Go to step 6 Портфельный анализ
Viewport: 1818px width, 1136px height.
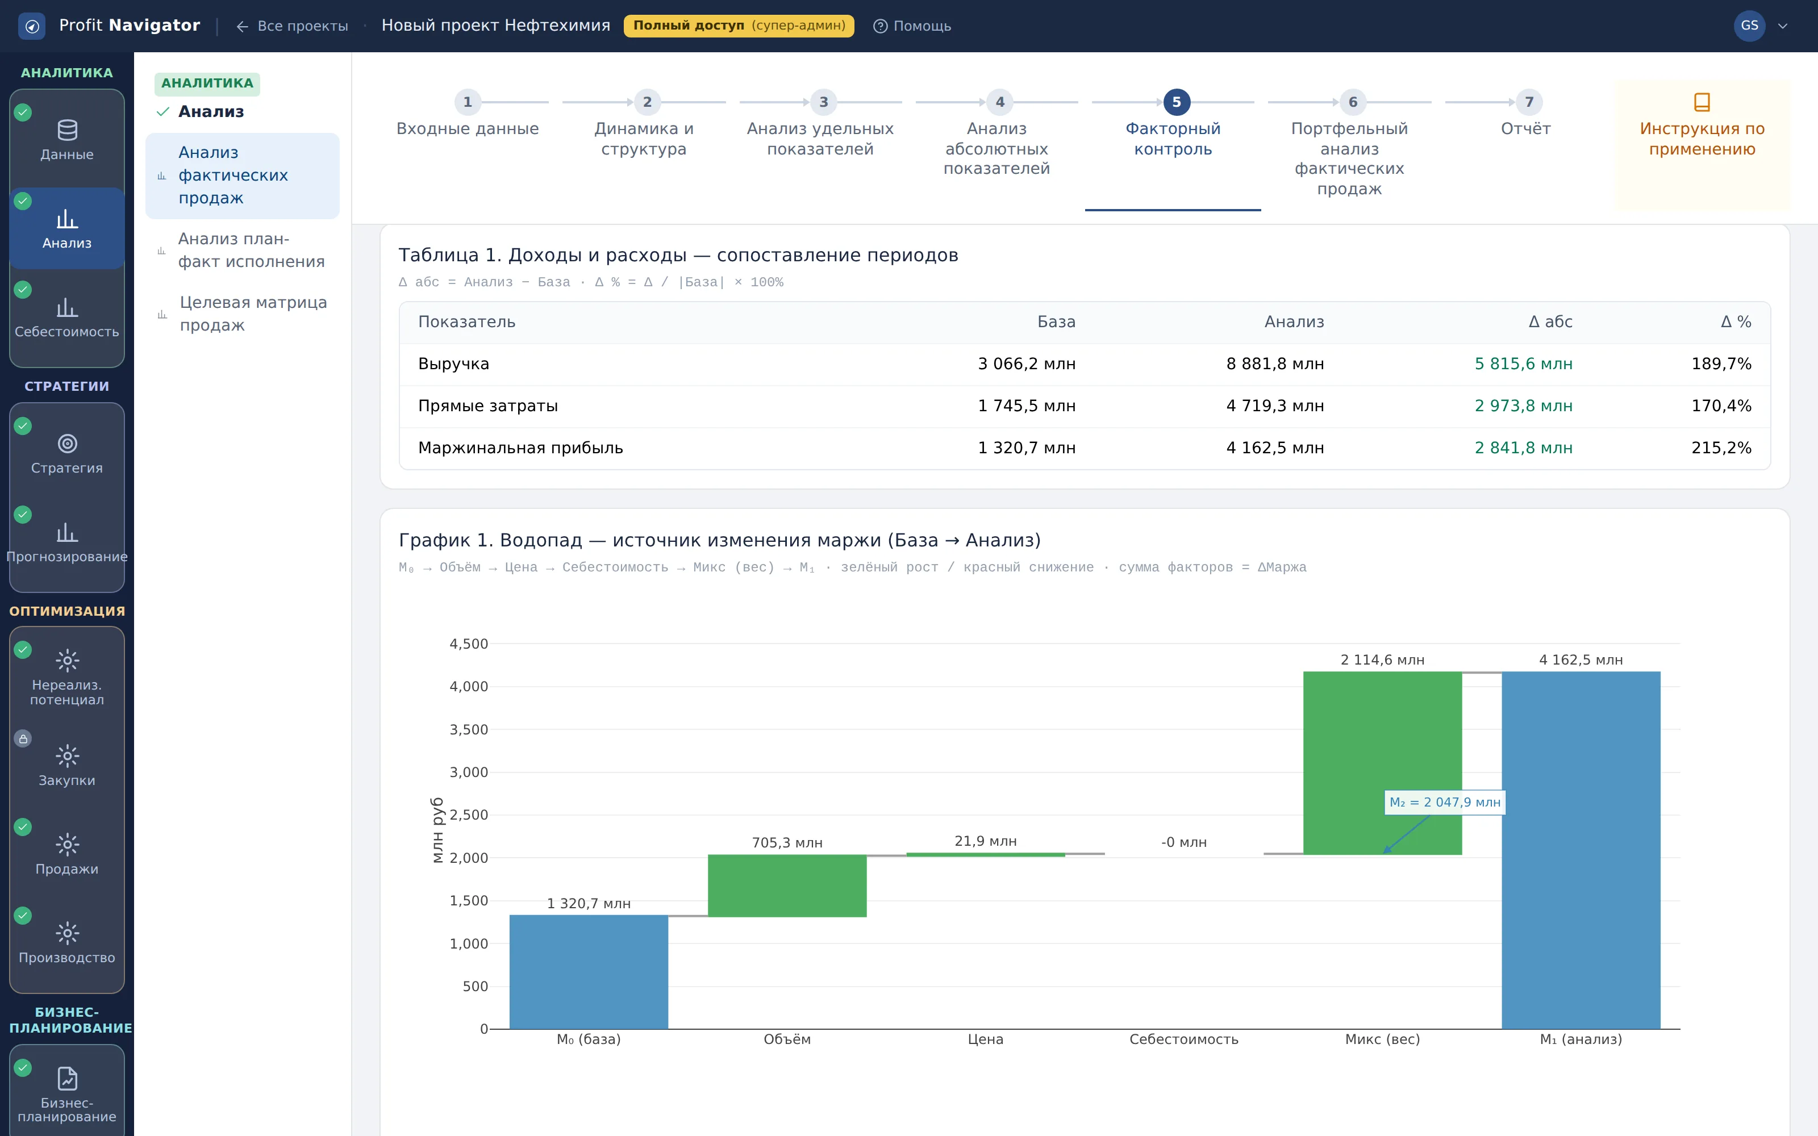(1349, 146)
